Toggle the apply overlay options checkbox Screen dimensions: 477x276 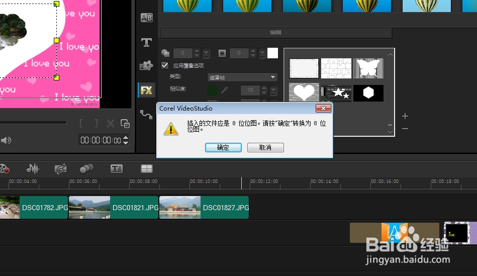tap(165, 65)
